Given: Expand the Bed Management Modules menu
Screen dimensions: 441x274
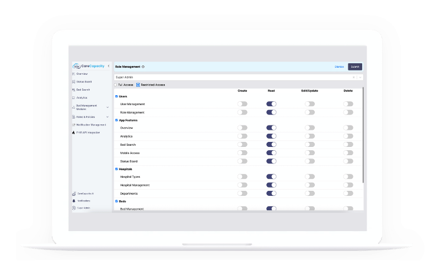Looking at the screenshot, I should click(x=107, y=107).
